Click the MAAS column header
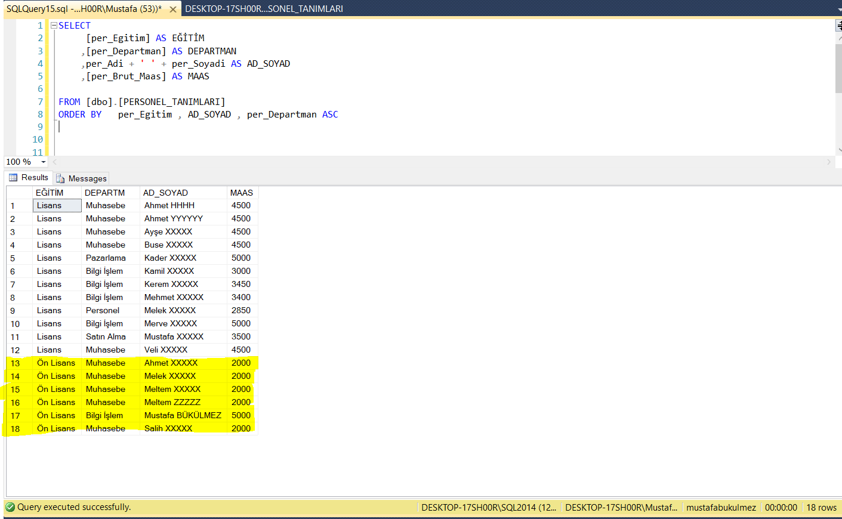This screenshot has width=842, height=519. point(241,192)
